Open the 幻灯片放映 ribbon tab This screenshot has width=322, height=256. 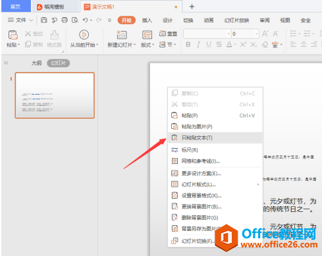236,20
